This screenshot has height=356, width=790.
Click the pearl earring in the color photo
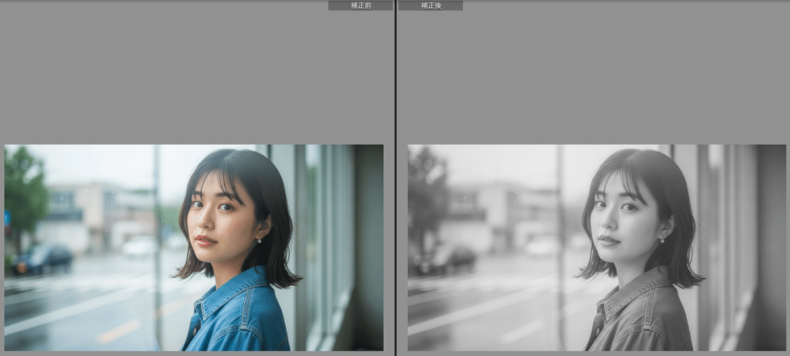259,240
